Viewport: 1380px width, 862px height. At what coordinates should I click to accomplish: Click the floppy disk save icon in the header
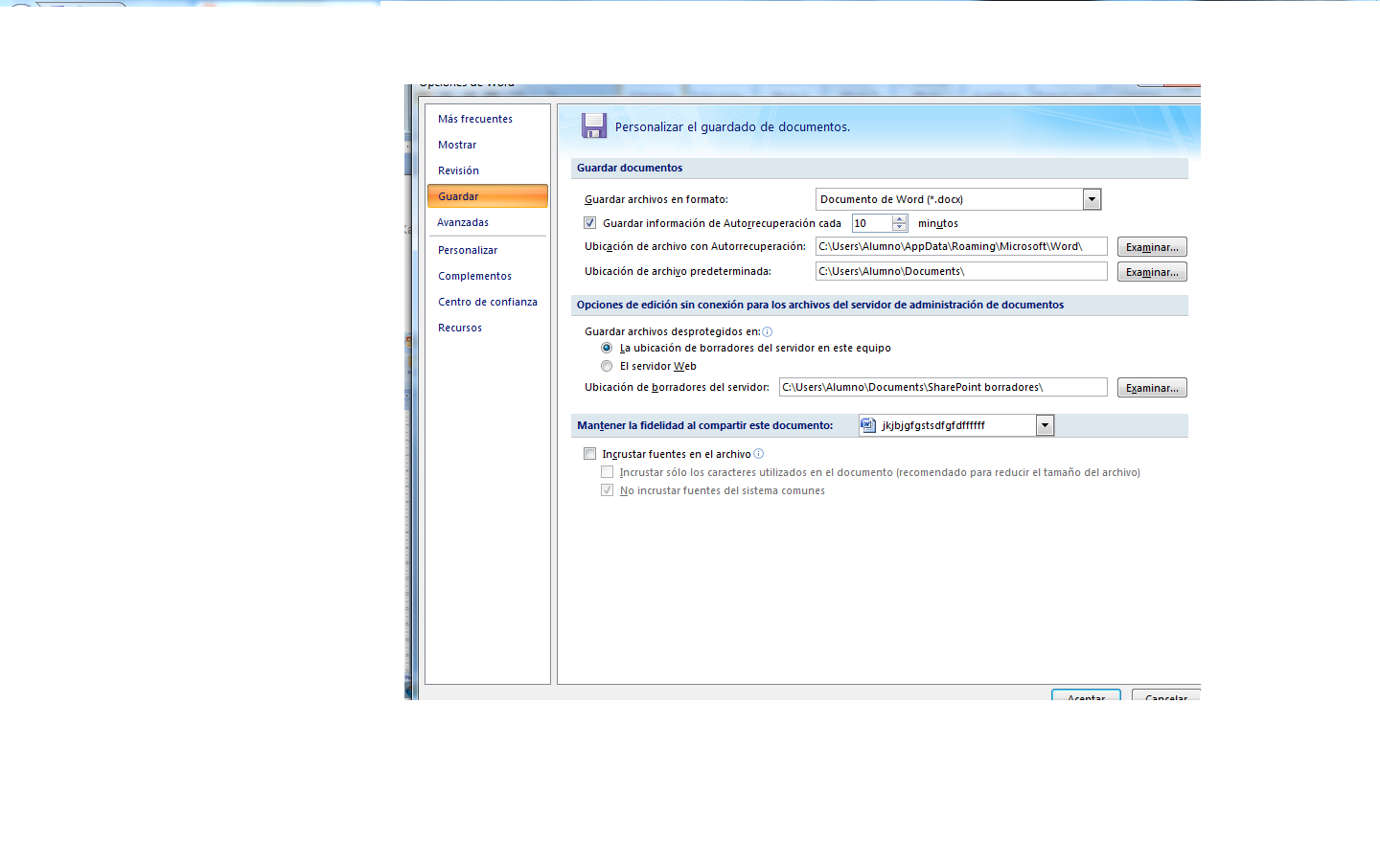pyautogui.click(x=593, y=125)
